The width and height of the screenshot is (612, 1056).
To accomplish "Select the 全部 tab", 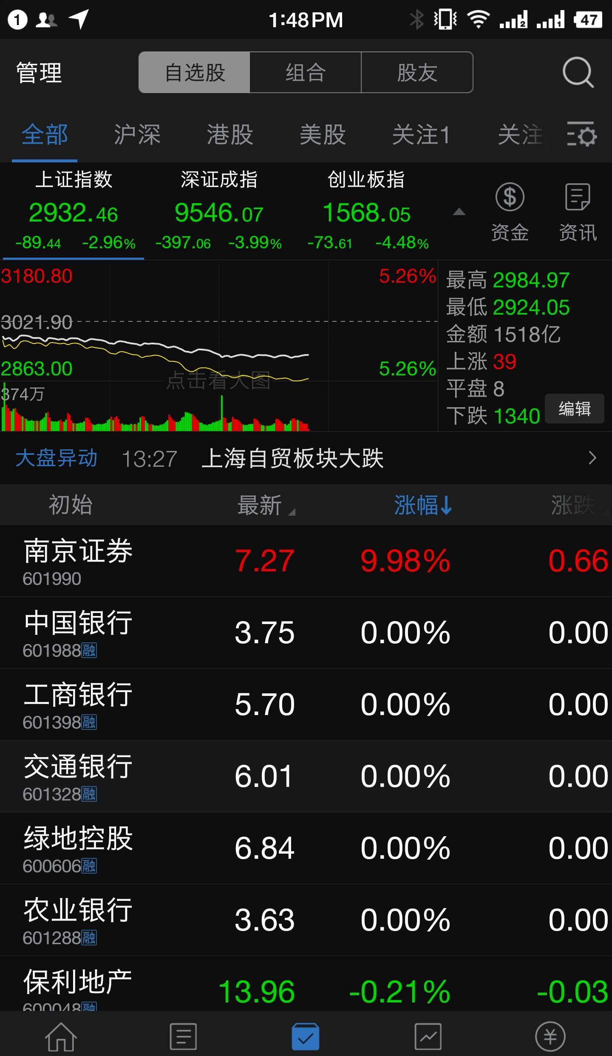I will coord(45,135).
